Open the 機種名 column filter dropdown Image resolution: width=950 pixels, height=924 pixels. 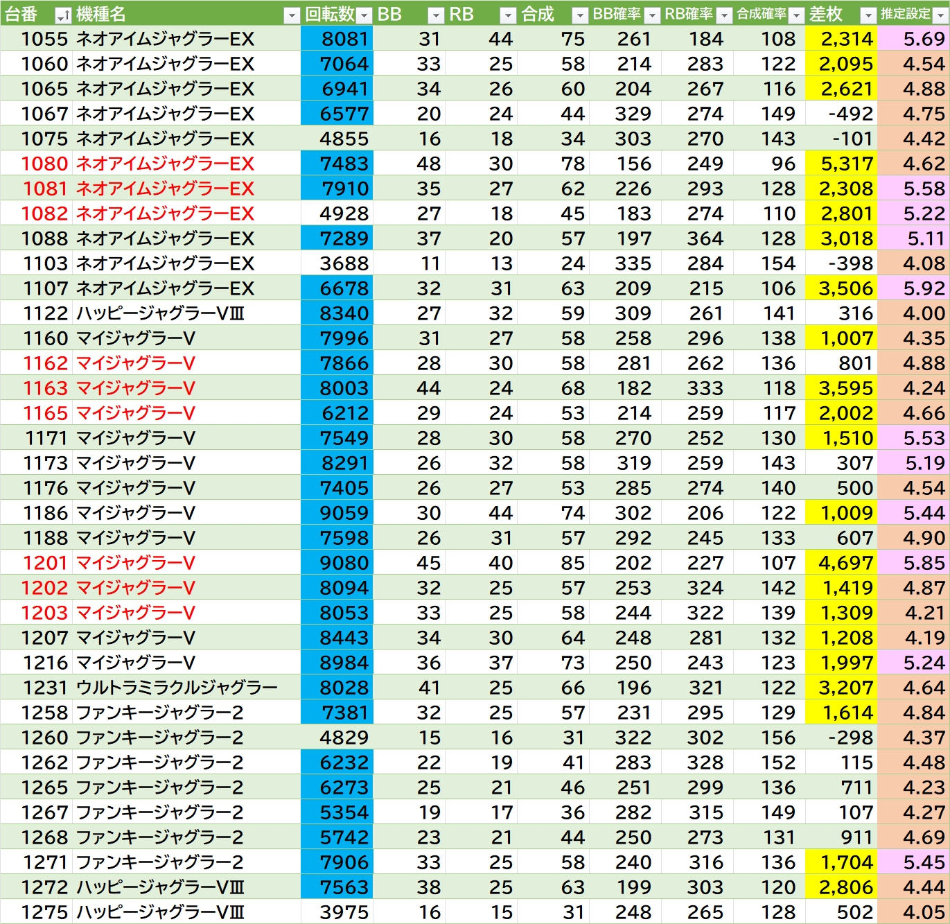click(292, 15)
